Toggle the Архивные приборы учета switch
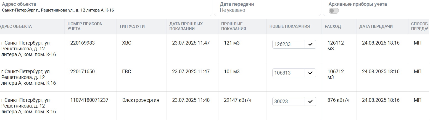430x121 pixels. pos(334,11)
